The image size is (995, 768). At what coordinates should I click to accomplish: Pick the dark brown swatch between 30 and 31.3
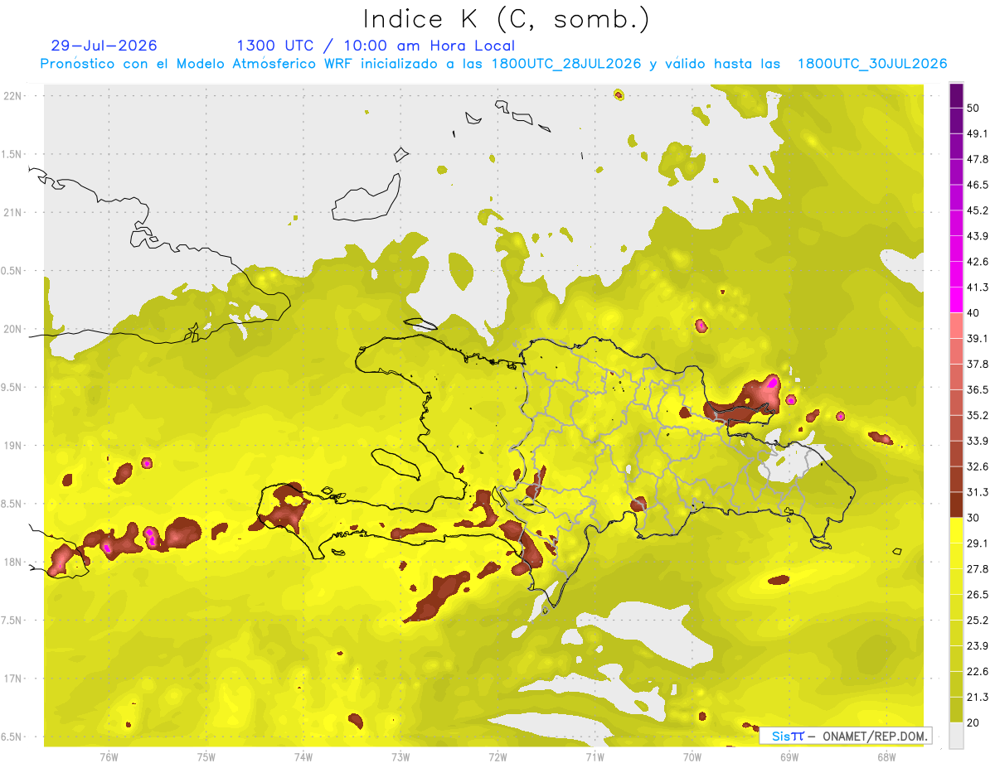(956, 505)
